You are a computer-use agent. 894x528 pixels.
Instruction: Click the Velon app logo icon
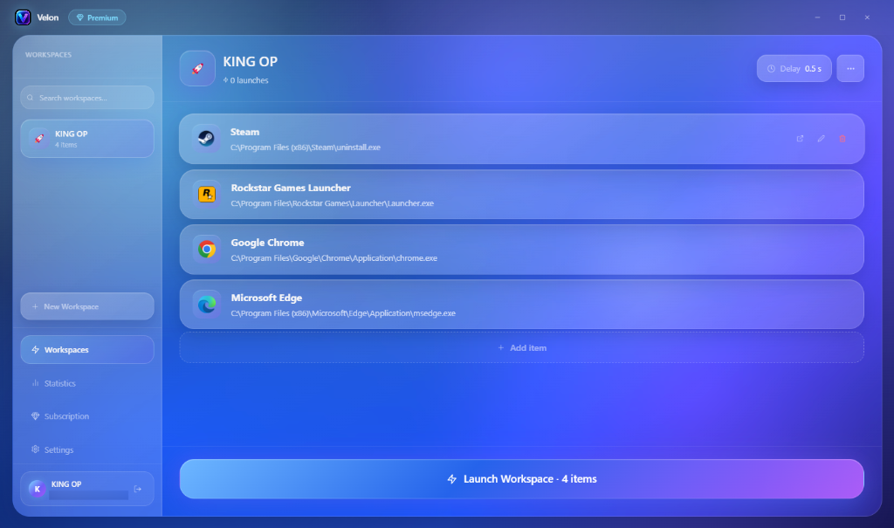pyautogui.click(x=23, y=17)
